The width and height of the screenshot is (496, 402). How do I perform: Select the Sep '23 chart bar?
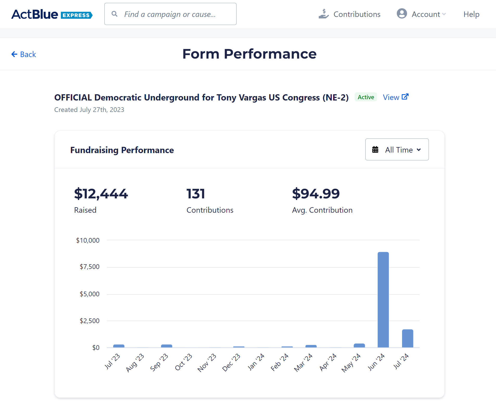pos(167,346)
